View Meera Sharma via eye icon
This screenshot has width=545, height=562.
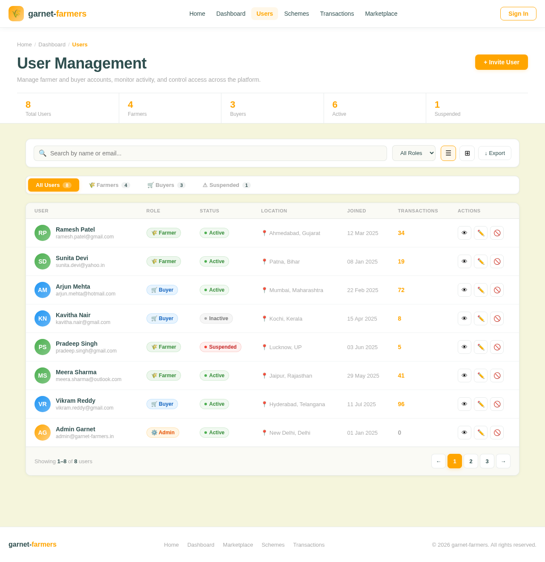click(465, 376)
